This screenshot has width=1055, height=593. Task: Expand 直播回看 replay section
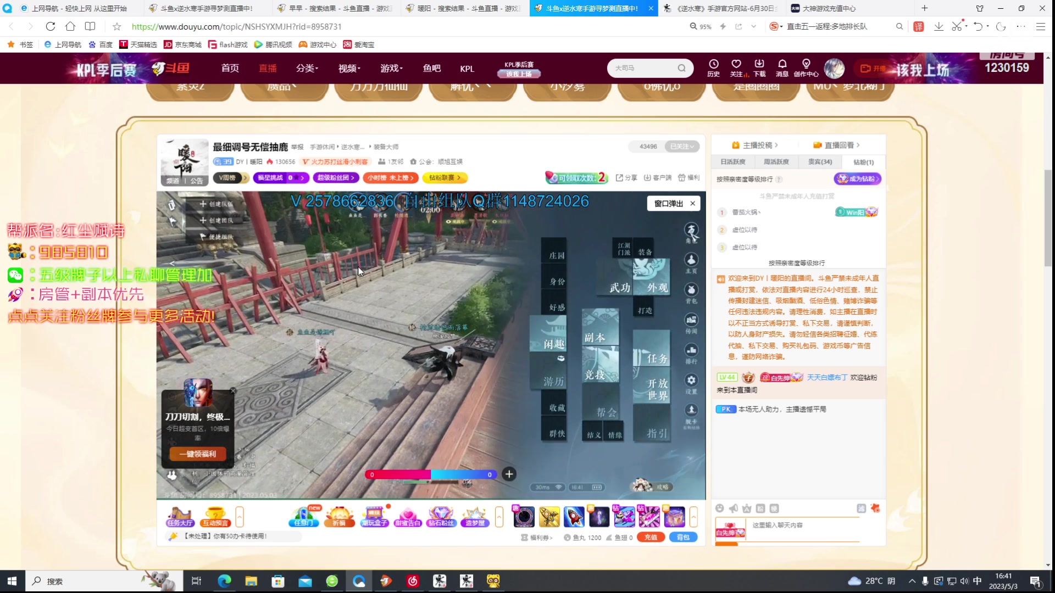(836, 145)
